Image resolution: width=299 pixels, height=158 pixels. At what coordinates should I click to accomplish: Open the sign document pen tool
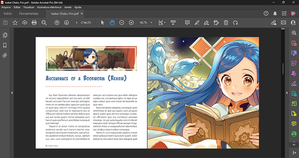point(206,23)
